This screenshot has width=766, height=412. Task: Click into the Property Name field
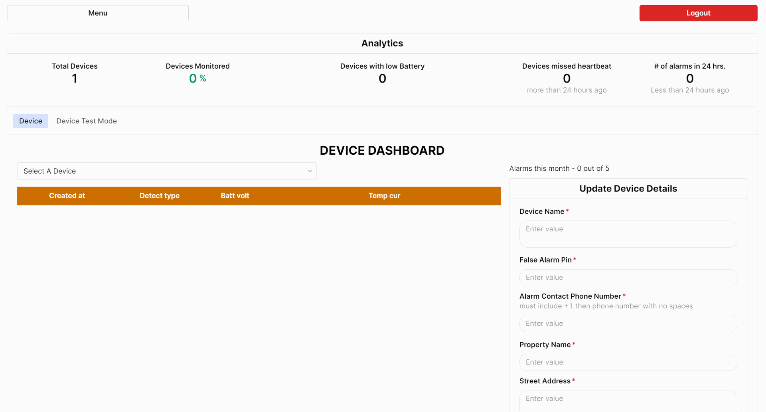tap(628, 362)
